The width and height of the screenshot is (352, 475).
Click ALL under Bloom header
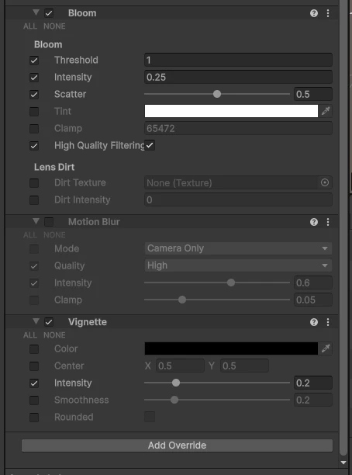[30, 26]
